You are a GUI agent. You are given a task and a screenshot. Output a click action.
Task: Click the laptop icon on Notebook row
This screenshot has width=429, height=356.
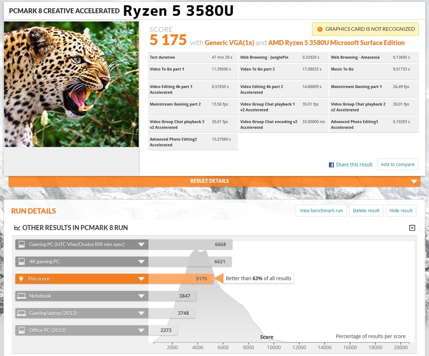(22, 296)
